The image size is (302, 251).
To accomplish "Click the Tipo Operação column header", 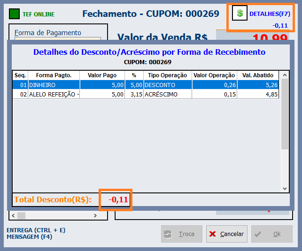I will pos(167,75).
